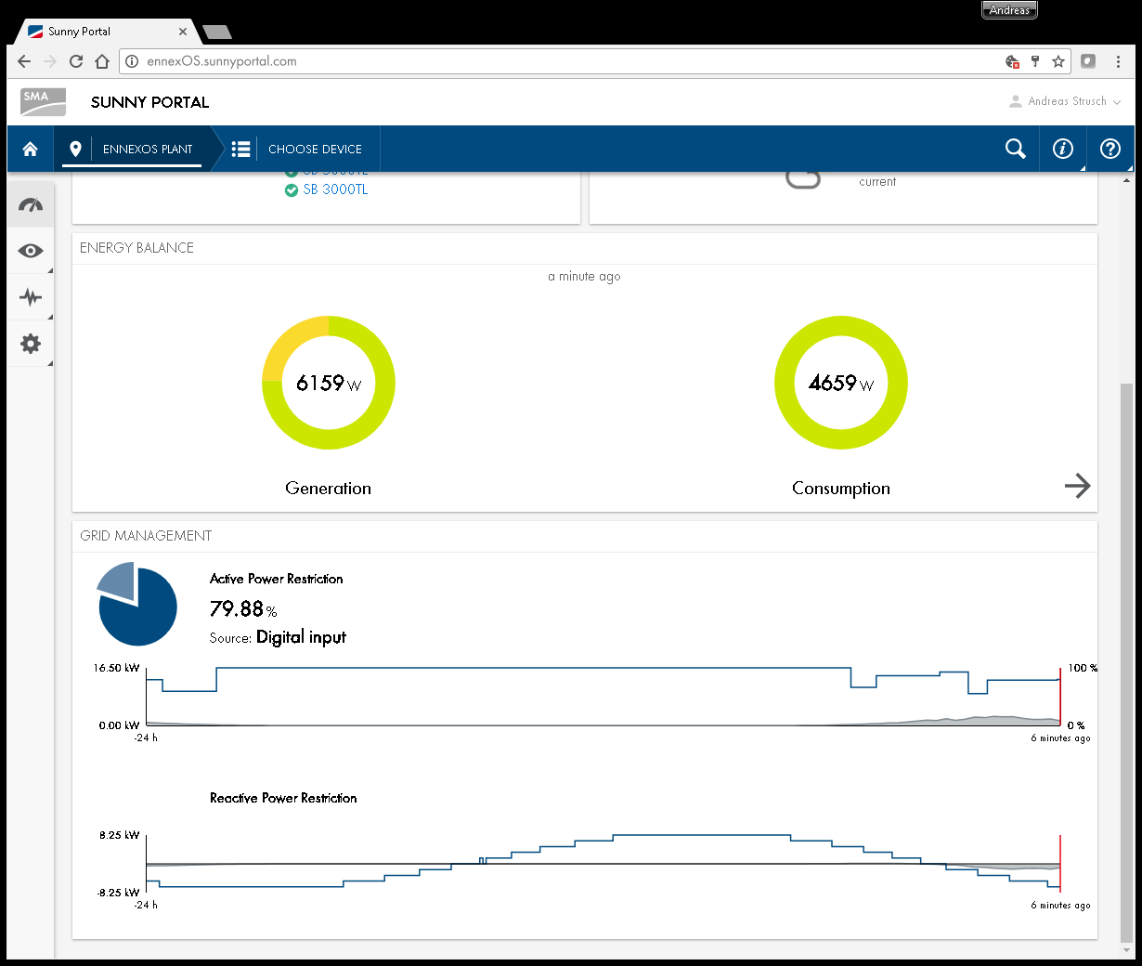The width and height of the screenshot is (1142, 966).
Task: Click the Home icon in the blue navigation bar
Action: 31,149
